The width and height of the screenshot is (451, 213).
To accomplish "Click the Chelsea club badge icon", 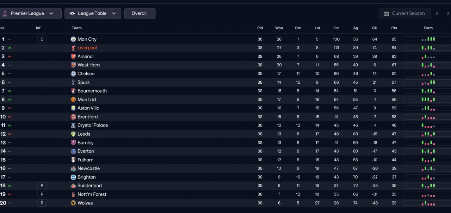I will pyautogui.click(x=73, y=74).
